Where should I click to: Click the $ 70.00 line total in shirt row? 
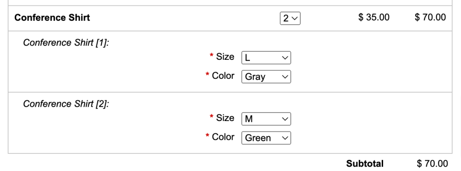click(x=430, y=18)
